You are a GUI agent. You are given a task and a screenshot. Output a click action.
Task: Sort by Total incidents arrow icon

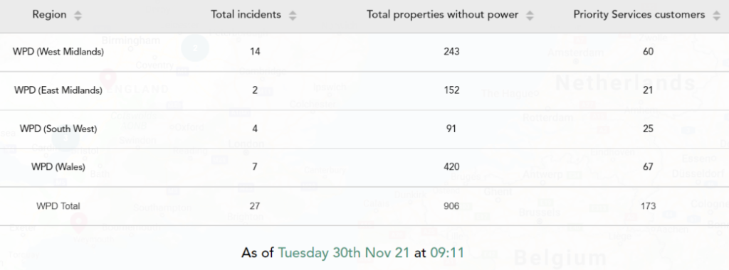(x=293, y=16)
